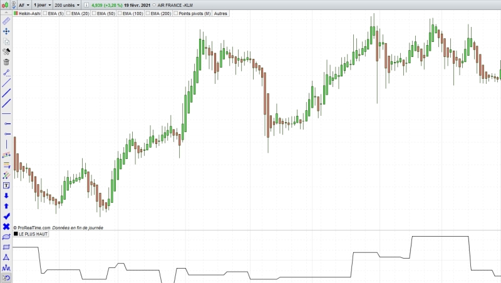This screenshot has height=283, width=501.
Task: Click the AIR FRANCE -KLM instrument name
Action: (x=175, y=5)
